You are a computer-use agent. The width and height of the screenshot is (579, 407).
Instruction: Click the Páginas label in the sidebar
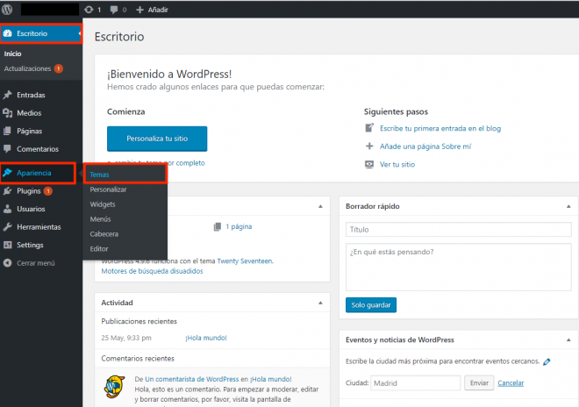coord(30,131)
